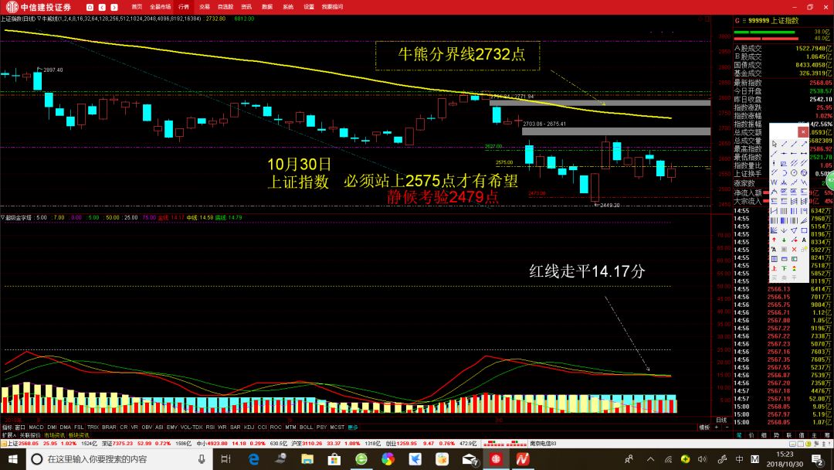The width and height of the screenshot is (834, 470).
Task: Open the 系统 menu
Action: 288,7
